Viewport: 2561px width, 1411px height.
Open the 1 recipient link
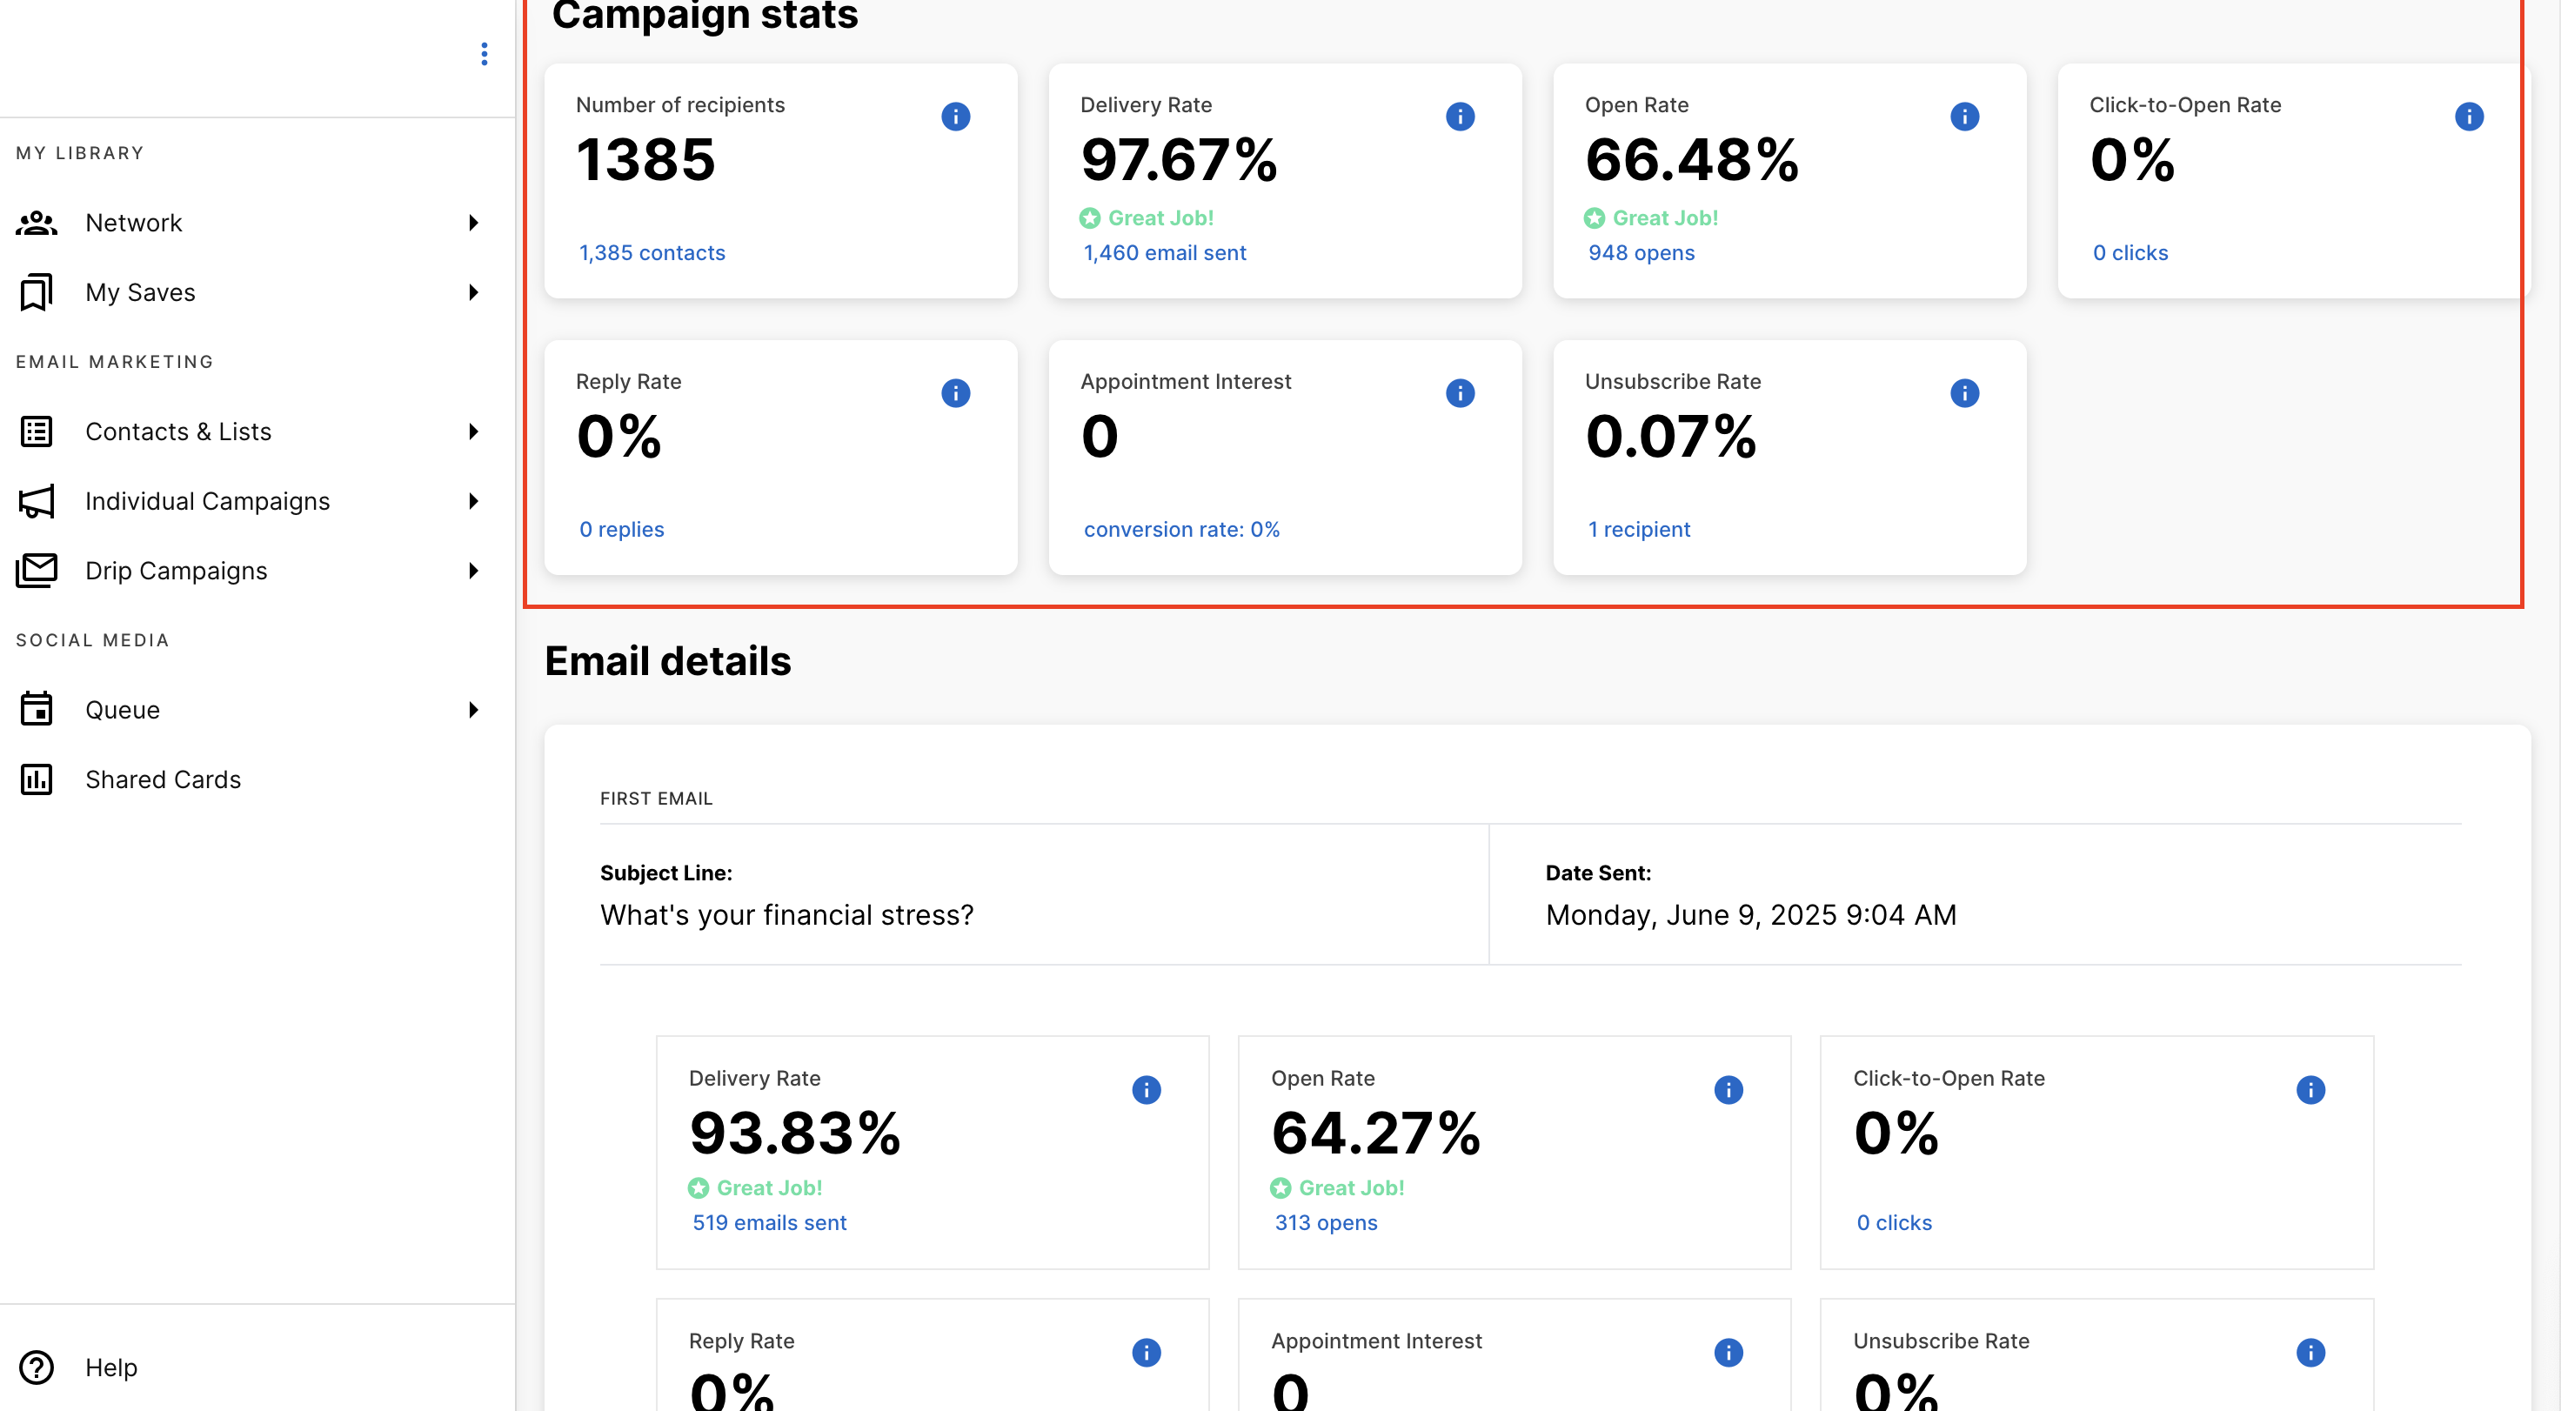[1638, 529]
